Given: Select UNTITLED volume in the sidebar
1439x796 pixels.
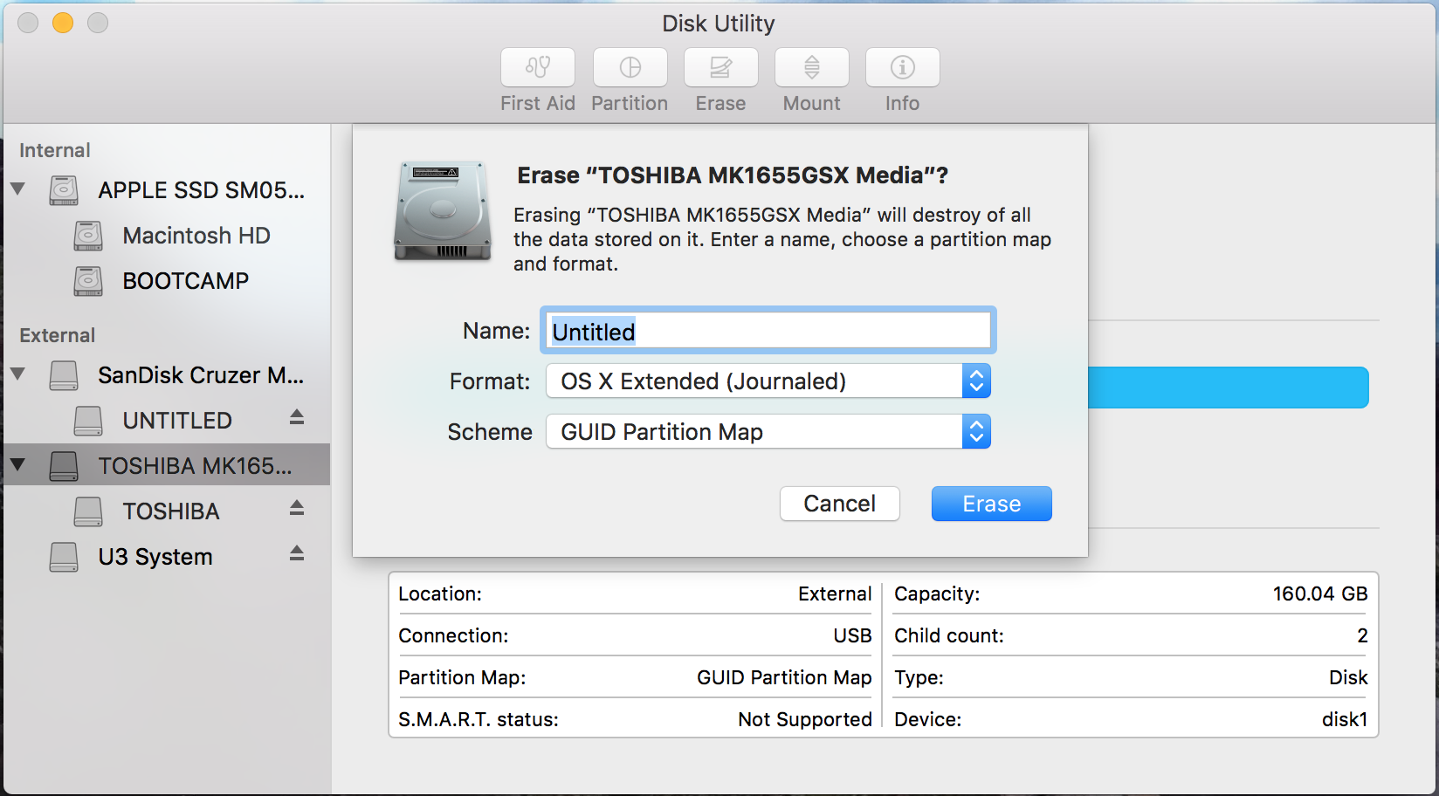Looking at the screenshot, I should click(x=177, y=421).
